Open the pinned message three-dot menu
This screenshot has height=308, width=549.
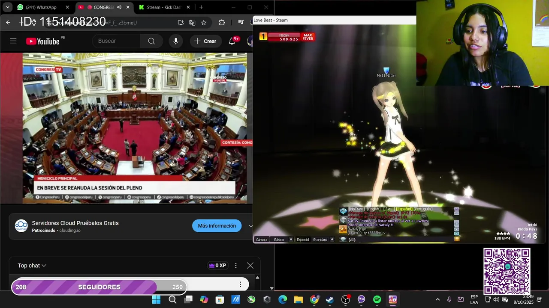tap(240, 284)
